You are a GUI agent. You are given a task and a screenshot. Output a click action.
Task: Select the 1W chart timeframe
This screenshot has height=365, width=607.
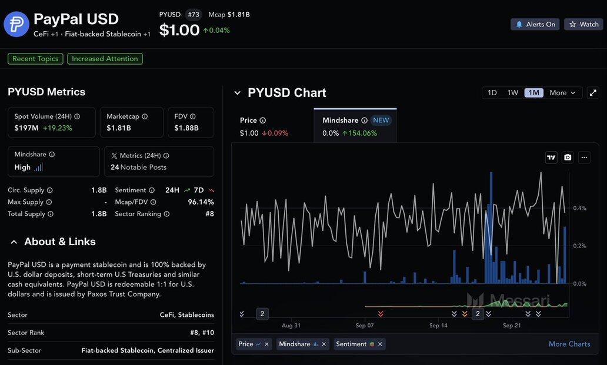pyautogui.click(x=513, y=93)
